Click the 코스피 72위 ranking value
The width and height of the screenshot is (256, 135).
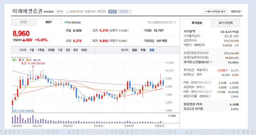(x=231, y=36)
